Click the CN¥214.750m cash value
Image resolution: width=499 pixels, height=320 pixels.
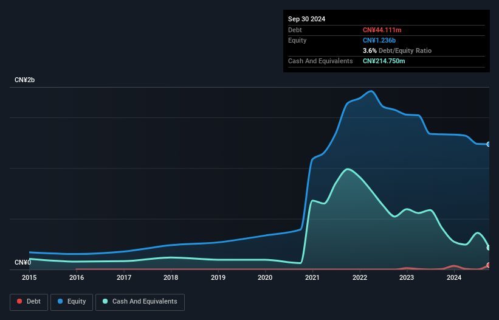coord(384,61)
